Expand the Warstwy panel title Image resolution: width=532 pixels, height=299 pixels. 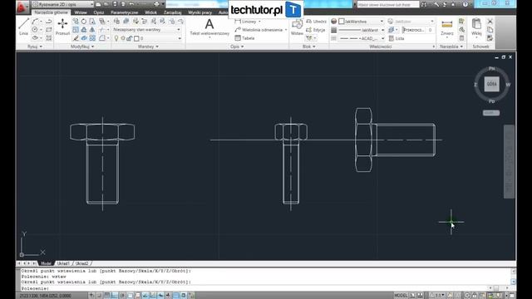[x=148, y=47]
